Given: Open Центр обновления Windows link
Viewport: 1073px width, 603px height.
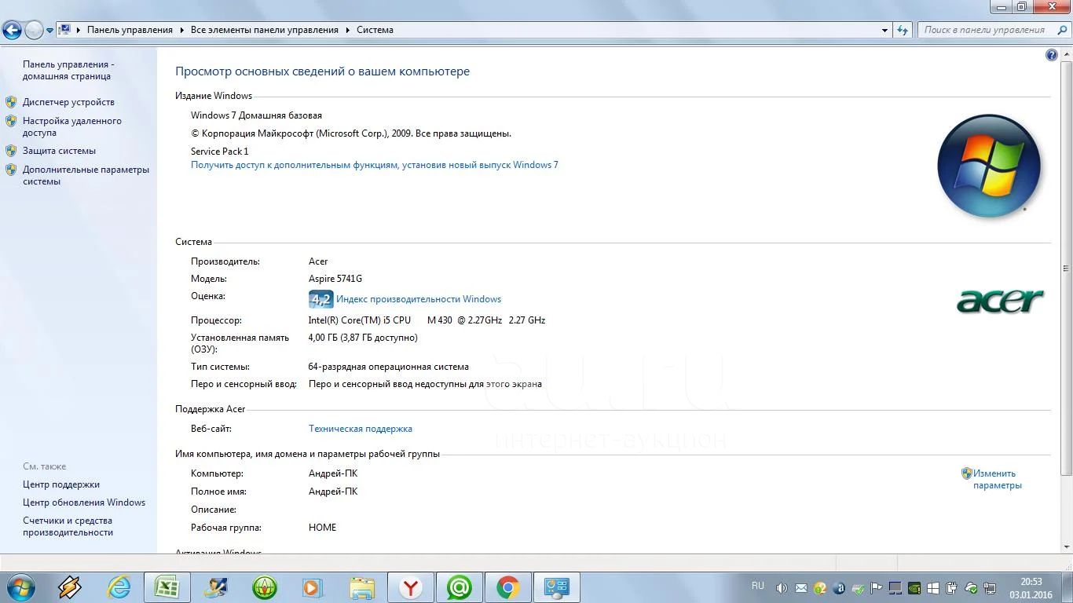Looking at the screenshot, I should [x=84, y=502].
